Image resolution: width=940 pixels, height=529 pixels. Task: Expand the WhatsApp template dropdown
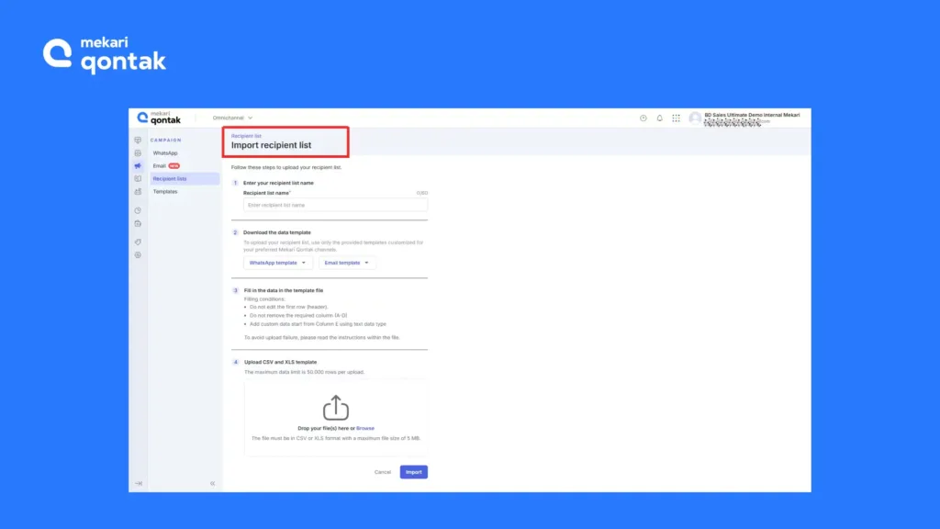click(278, 263)
